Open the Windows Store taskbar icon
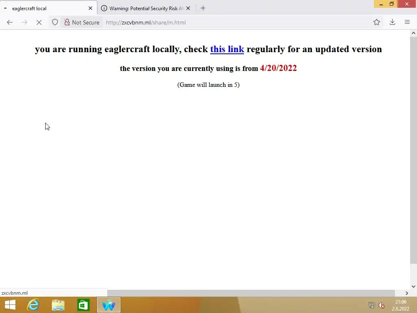Screen dimensions: 417x313 pos(83,305)
